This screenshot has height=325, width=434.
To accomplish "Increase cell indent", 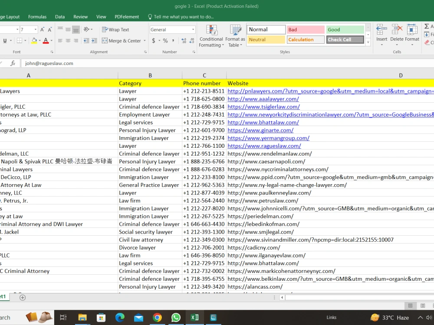I will [94, 41].
